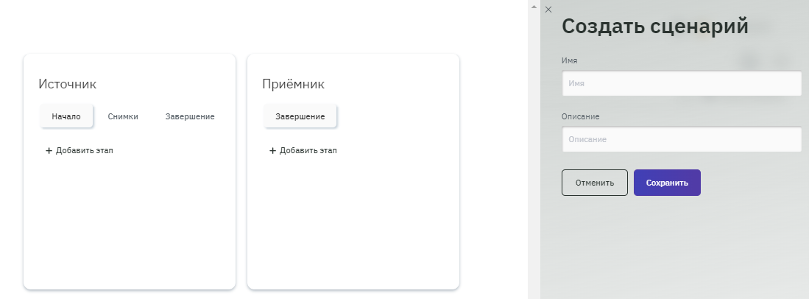Click the Описание label above the field
Image resolution: width=809 pixels, height=299 pixels.
[x=582, y=116]
